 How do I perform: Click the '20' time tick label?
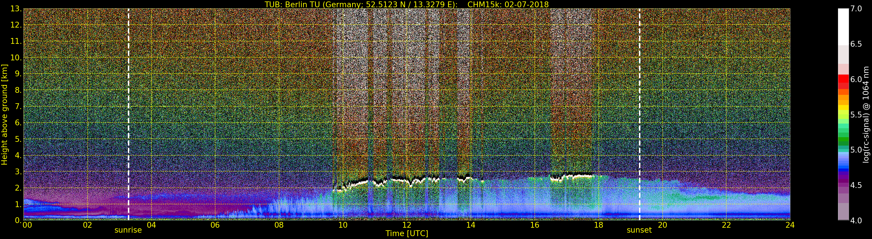point(662,225)
